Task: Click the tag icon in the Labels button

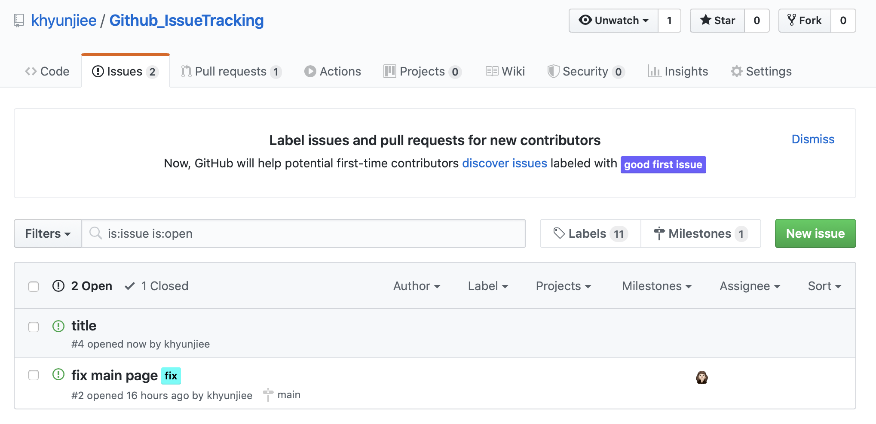Action: coord(559,233)
